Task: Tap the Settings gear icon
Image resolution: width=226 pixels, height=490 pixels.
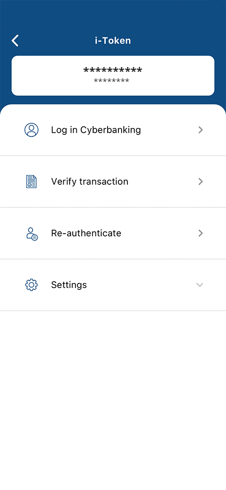Action: (31, 285)
